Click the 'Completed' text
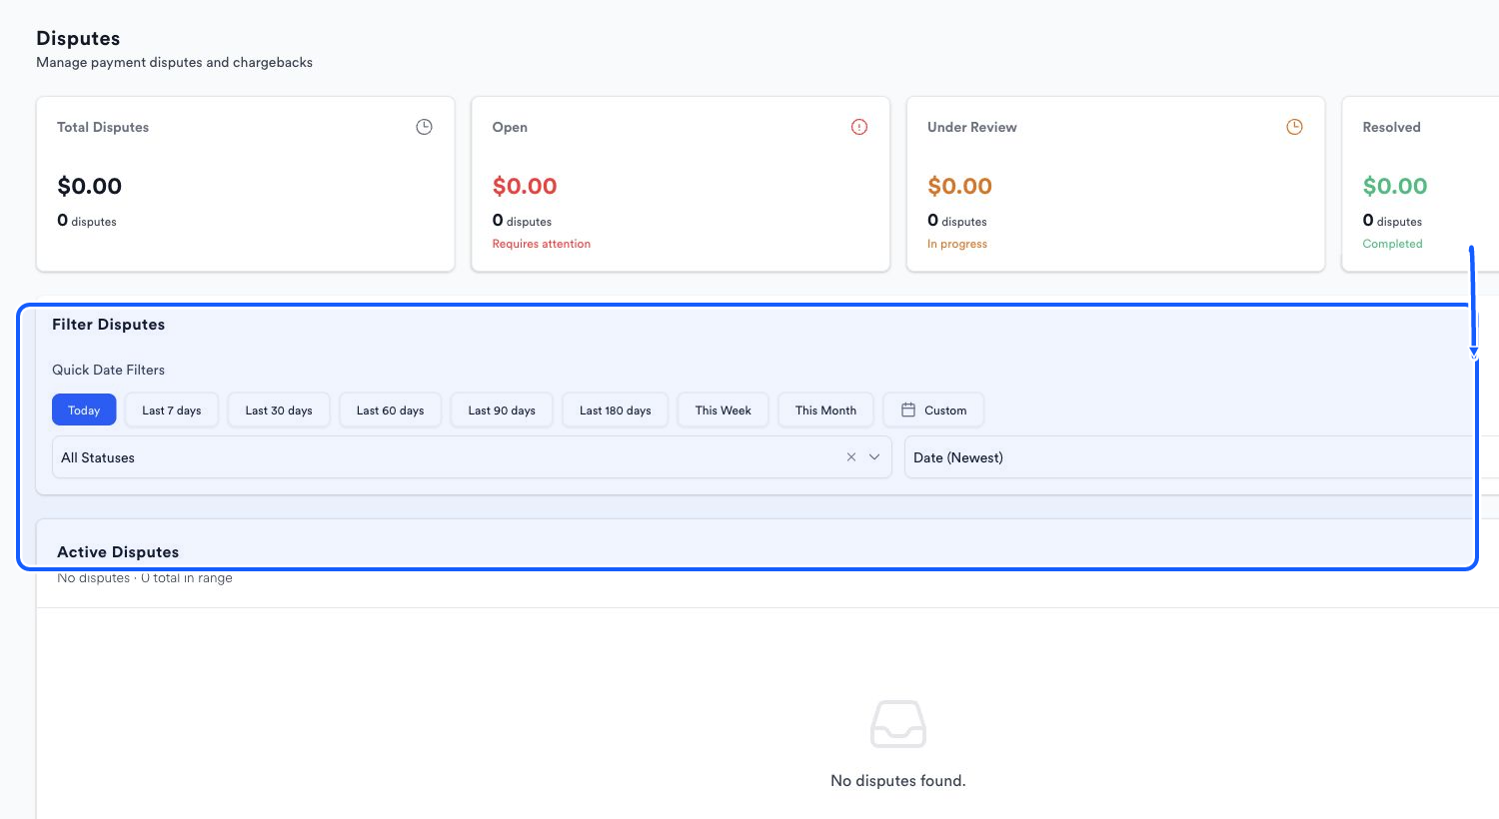The image size is (1499, 819). [1392, 244]
